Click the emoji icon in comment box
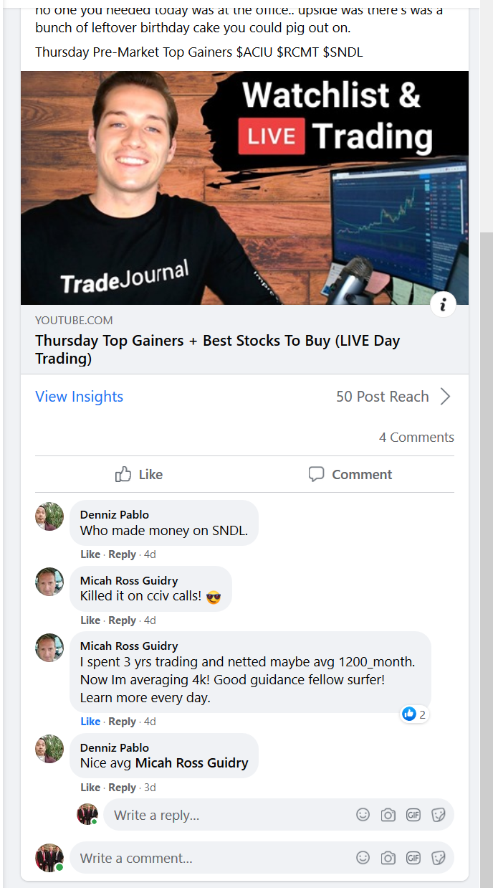This screenshot has height=888, width=493. [x=363, y=858]
